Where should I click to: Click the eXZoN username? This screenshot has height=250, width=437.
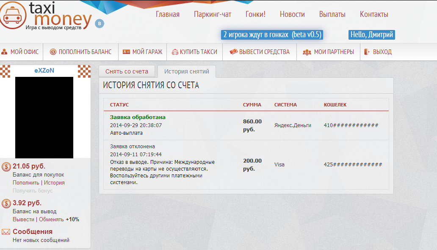(x=44, y=71)
